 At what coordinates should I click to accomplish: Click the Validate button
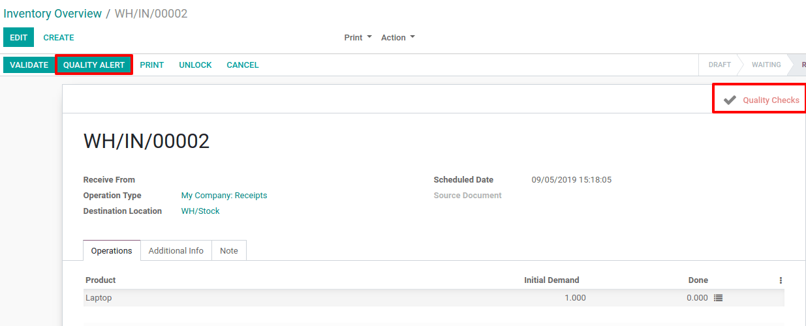(29, 65)
